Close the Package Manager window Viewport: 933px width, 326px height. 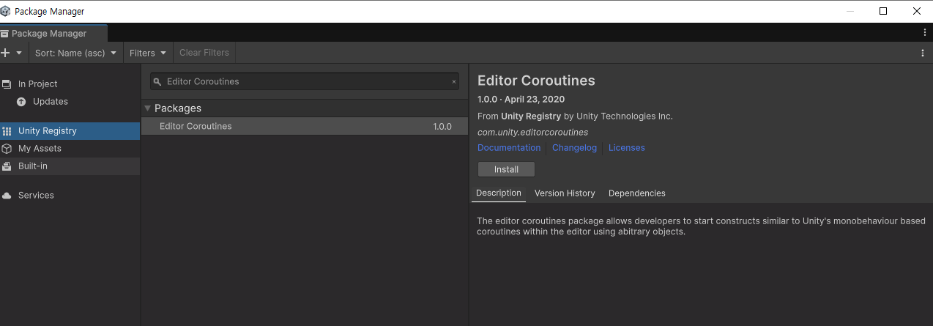point(917,11)
